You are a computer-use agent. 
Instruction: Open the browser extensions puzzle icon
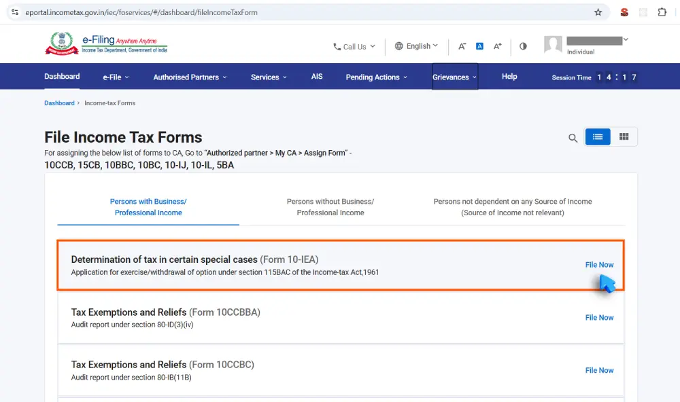(x=662, y=12)
